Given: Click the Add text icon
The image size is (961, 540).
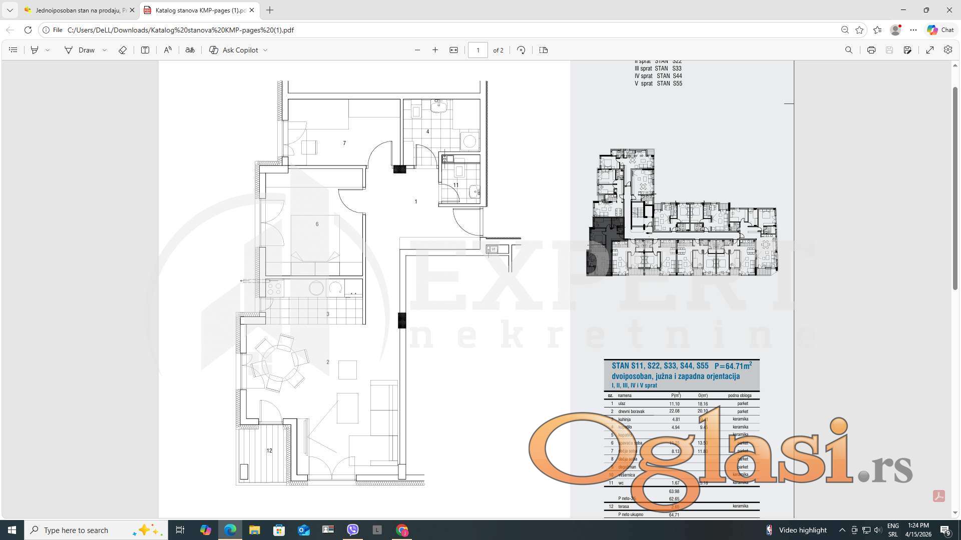Looking at the screenshot, I should (145, 50).
